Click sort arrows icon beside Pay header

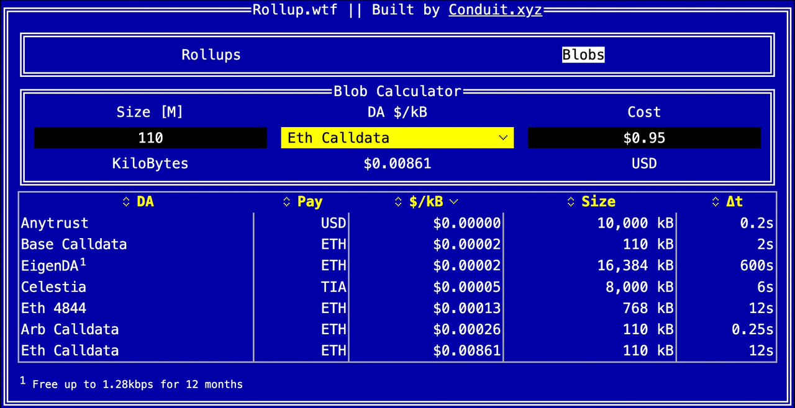click(x=286, y=202)
